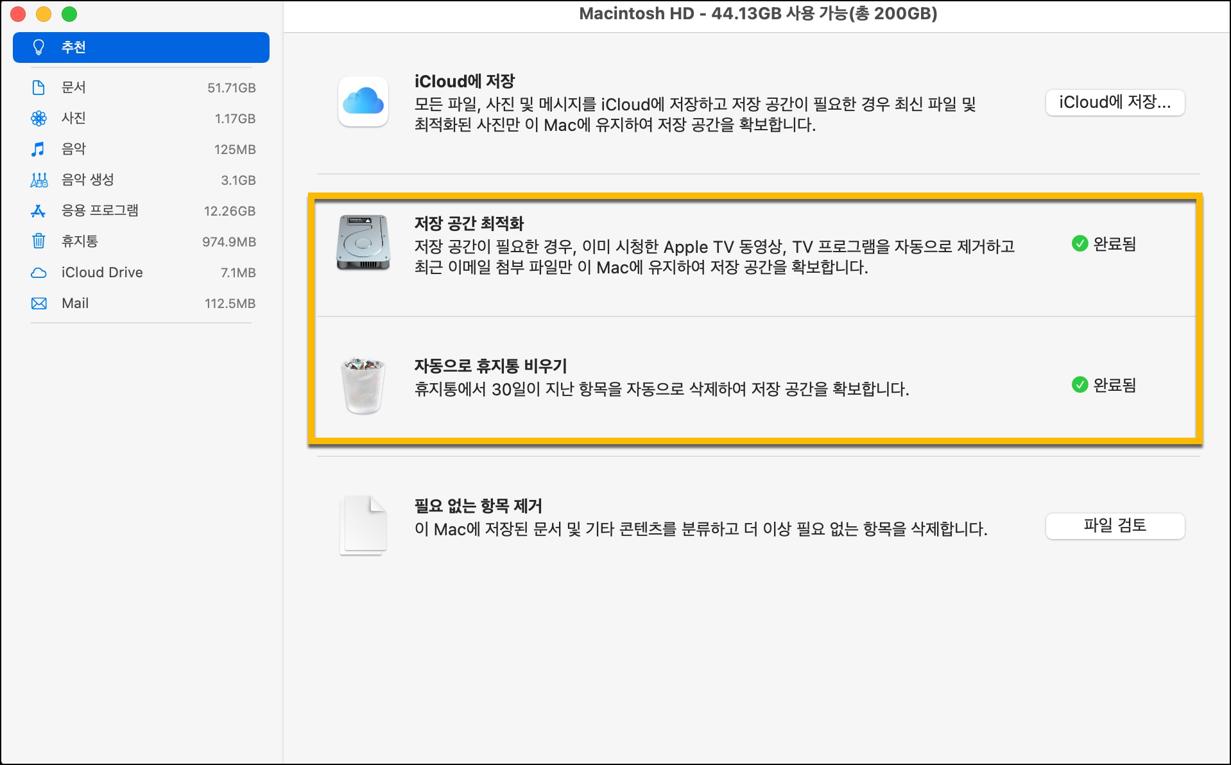Click the 12.26GB size value
The width and height of the screenshot is (1231, 765).
click(230, 211)
